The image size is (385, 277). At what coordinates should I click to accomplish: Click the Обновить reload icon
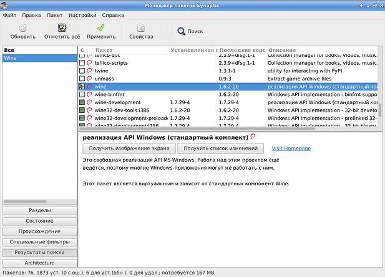pyautogui.click(x=23, y=27)
